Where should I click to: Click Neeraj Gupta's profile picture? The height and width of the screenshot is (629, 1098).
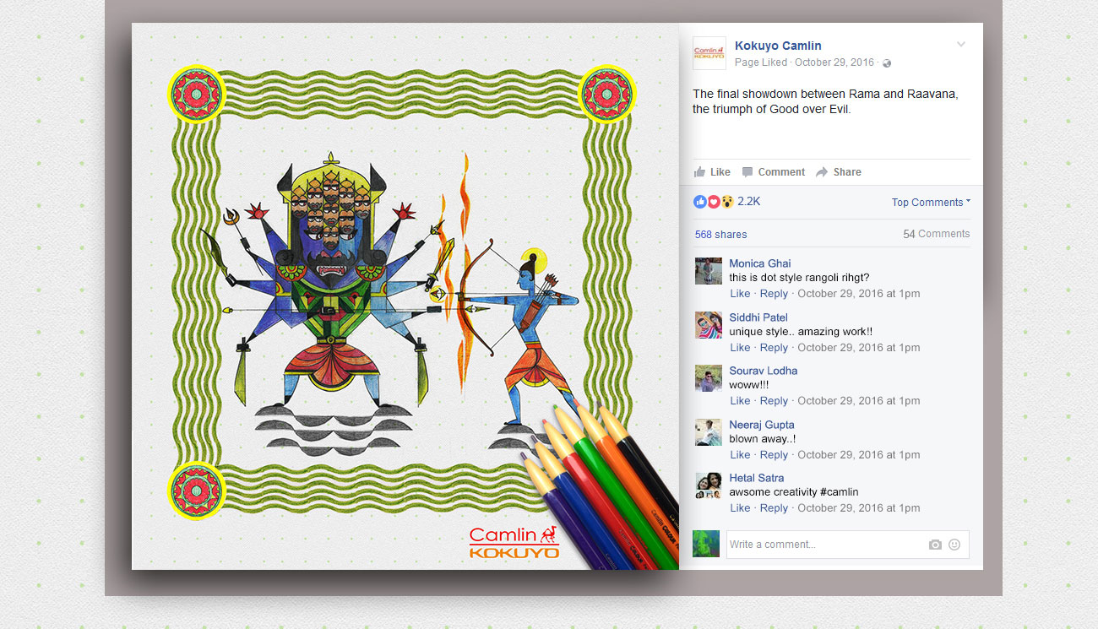point(709,432)
